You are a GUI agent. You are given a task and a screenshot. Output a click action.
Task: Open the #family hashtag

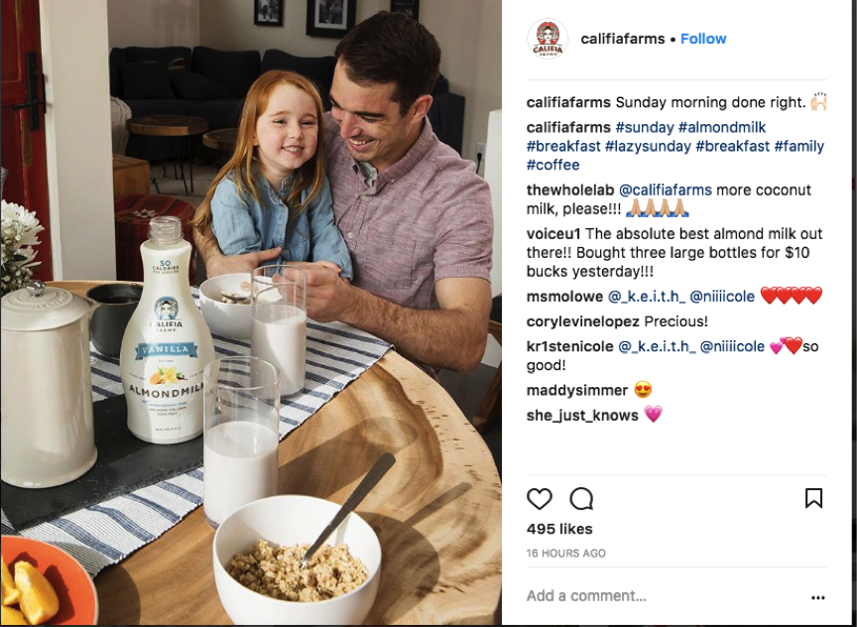pos(799,146)
